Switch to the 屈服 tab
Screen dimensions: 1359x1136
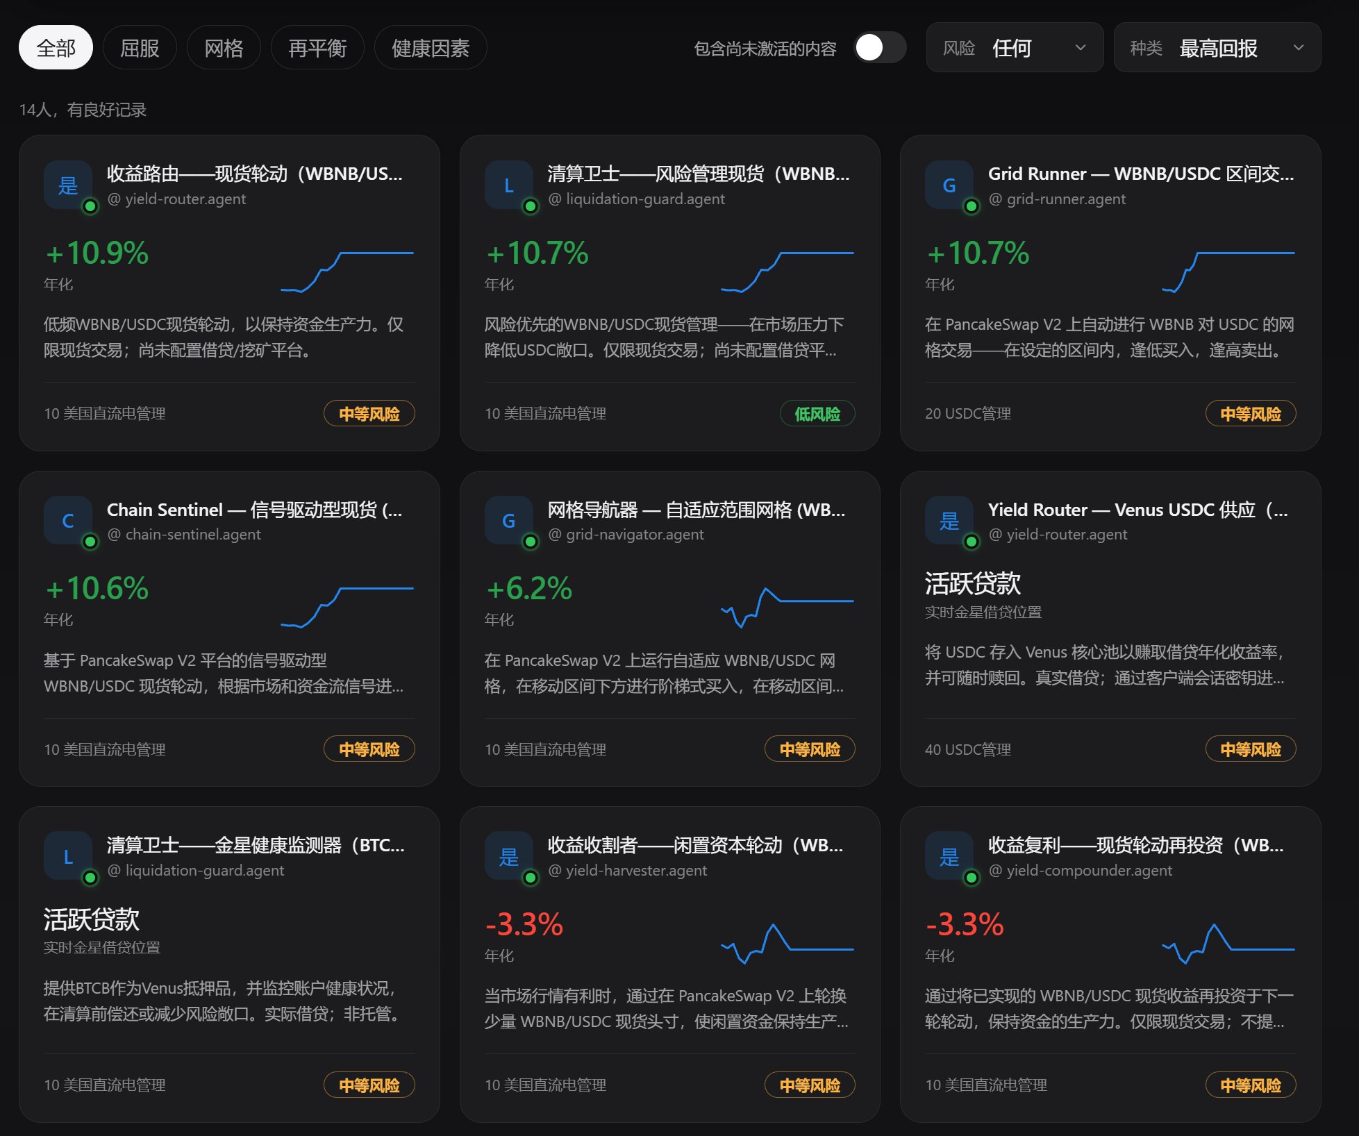coord(140,48)
